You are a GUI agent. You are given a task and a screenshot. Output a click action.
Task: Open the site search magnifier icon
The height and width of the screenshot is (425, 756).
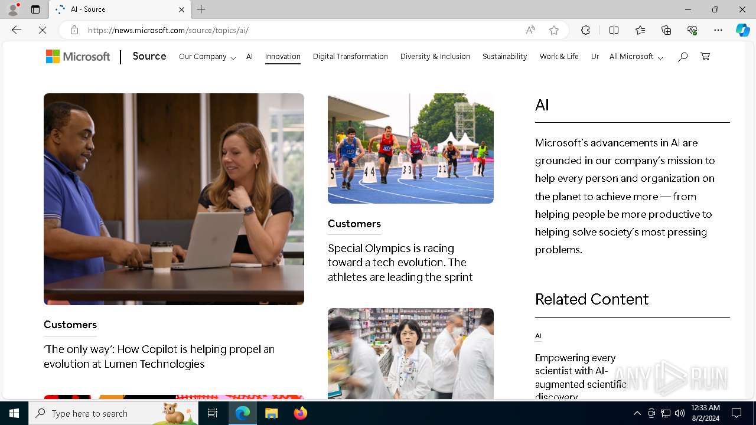coord(683,57)
